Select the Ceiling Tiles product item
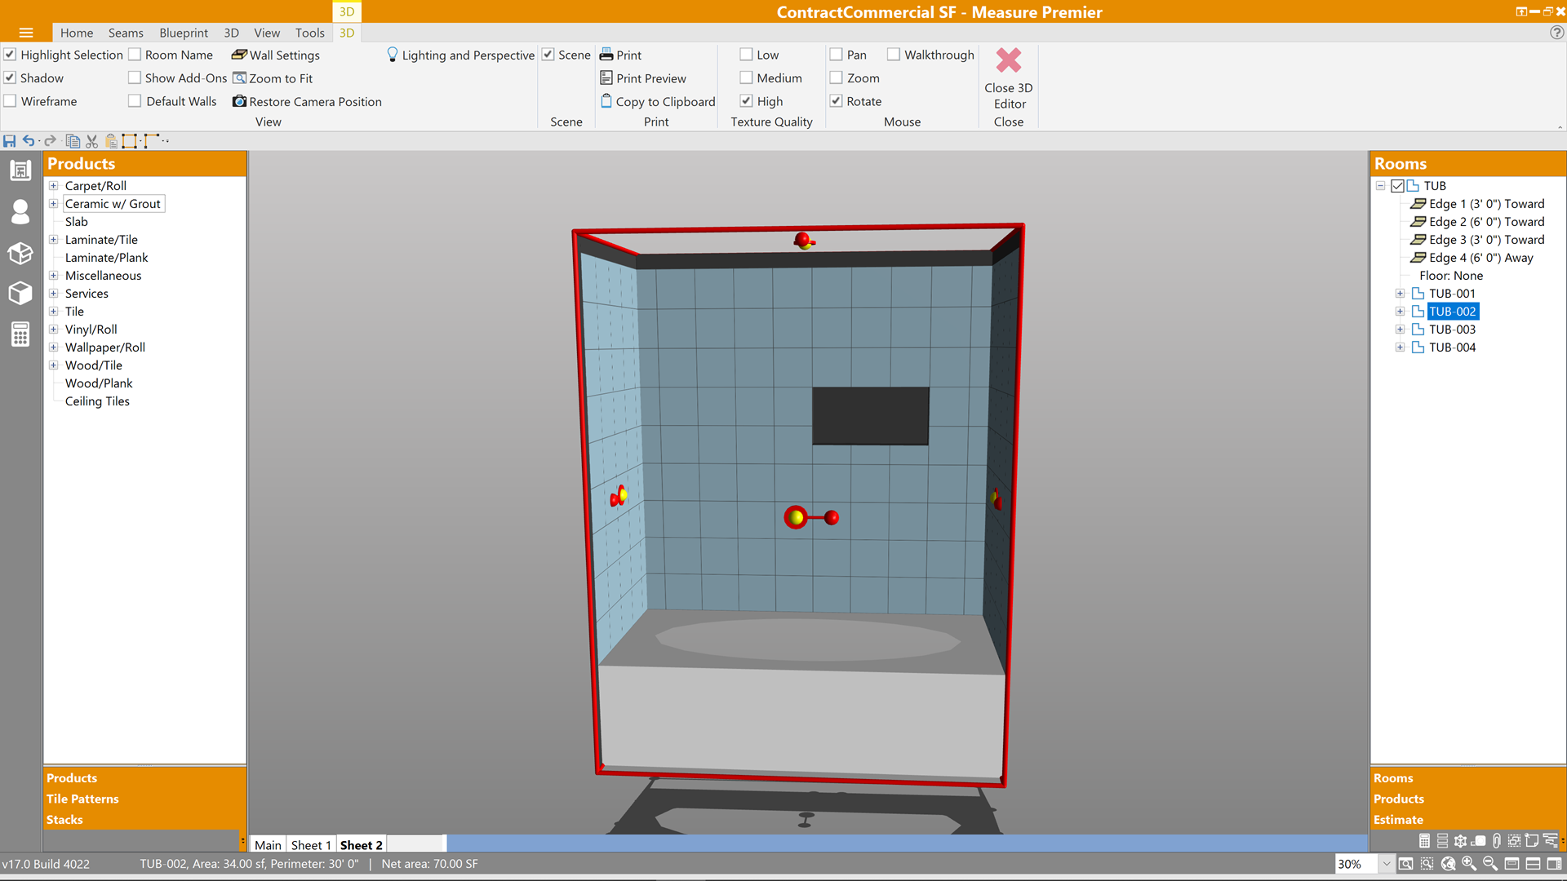1567x881 pixels. pyautogui.click(x=97, y=401)
